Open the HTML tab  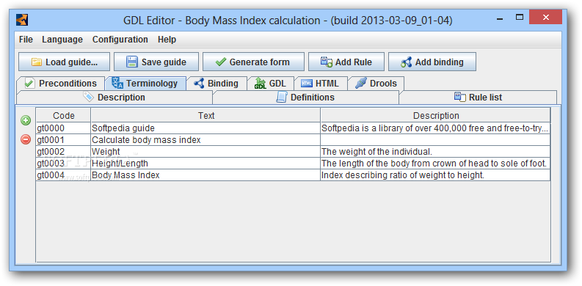(x=321, y=84)
